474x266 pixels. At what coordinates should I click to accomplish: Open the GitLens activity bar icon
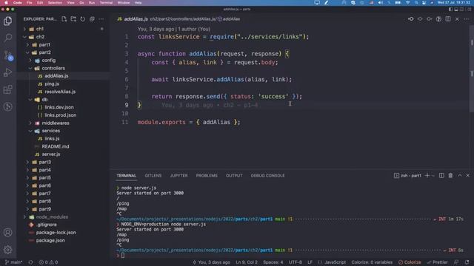pos(8,106)
